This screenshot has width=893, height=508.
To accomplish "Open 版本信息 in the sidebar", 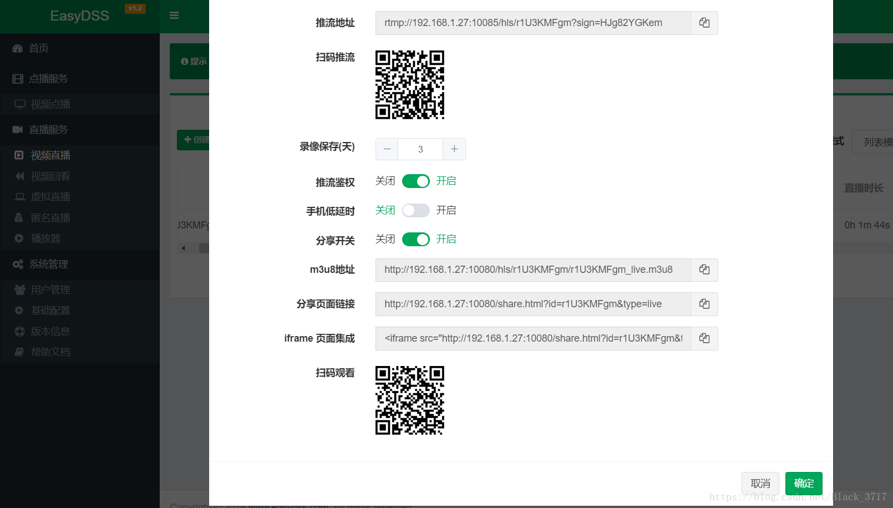I will click(x=80, y=332).
